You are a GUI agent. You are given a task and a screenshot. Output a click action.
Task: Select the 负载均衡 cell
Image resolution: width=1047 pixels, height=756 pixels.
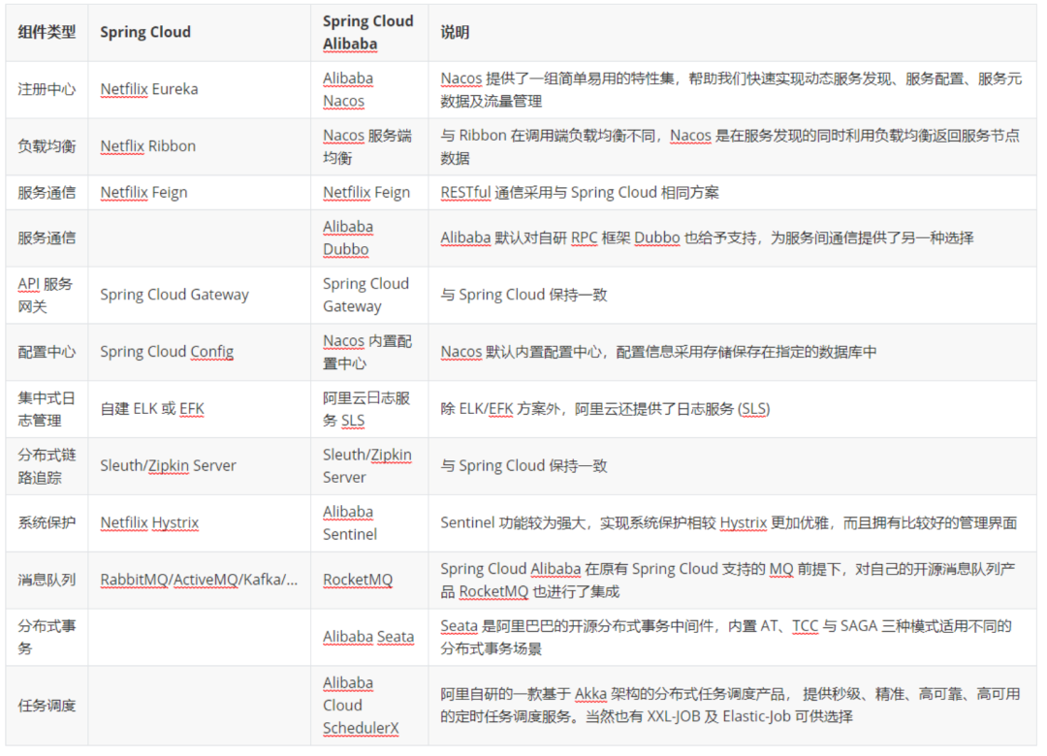coord(47,146)
